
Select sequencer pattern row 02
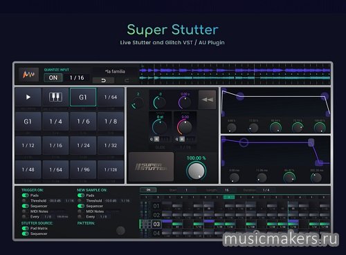(156, 215)
